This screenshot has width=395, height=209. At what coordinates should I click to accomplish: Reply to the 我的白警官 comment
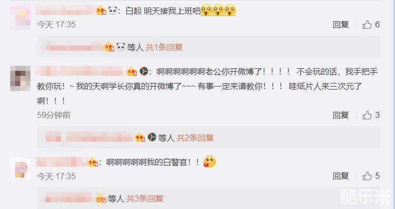point(341,176)
